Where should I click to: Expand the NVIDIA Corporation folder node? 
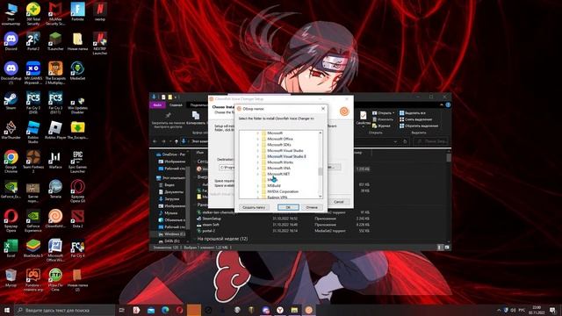point(257,191)
